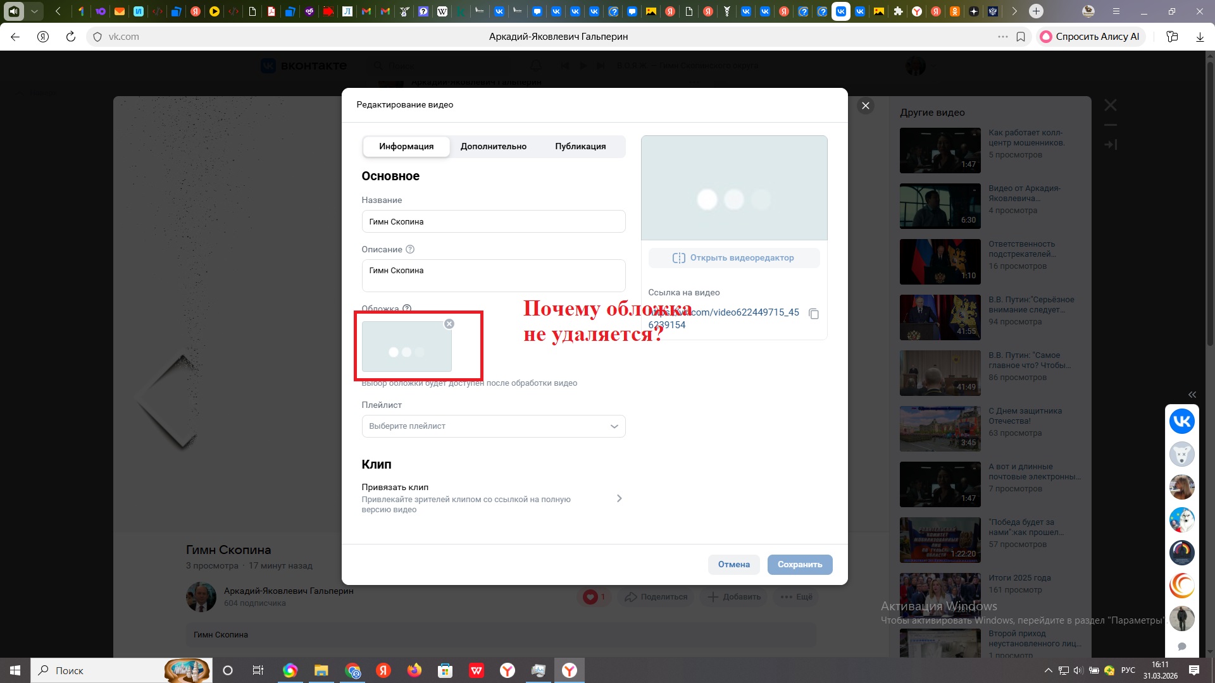The image size is (1215, 683).
Task: Switch to the Публикация tab
Action: (580, 146)
